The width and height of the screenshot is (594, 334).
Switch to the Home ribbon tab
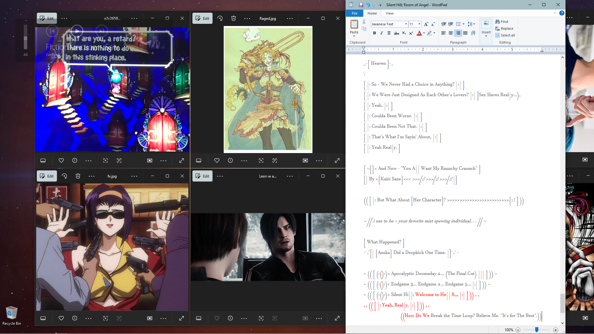coord(372,13)
